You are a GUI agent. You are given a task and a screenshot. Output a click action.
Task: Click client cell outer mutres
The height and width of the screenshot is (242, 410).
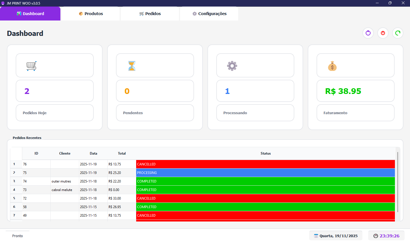[x=65, y=181]
